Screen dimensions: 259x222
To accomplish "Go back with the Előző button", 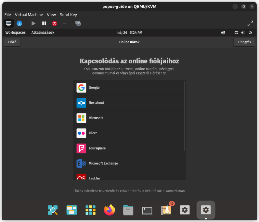I will [12, 42].
